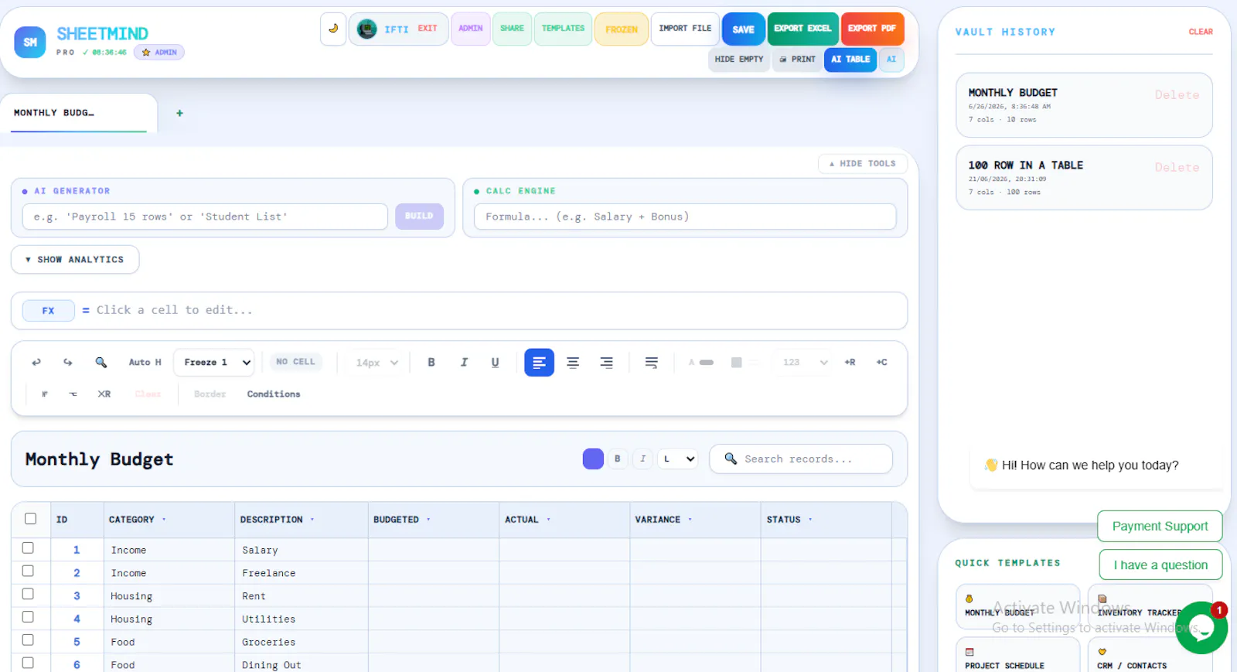Screen dimensions: 1237x672
Task: Click the Search records field
Action: tap(801, 459)
